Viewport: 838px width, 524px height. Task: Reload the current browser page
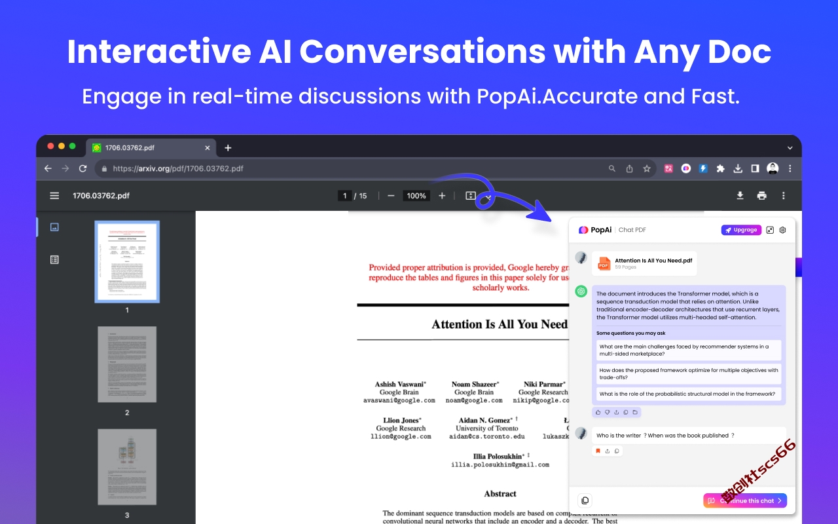82,168
